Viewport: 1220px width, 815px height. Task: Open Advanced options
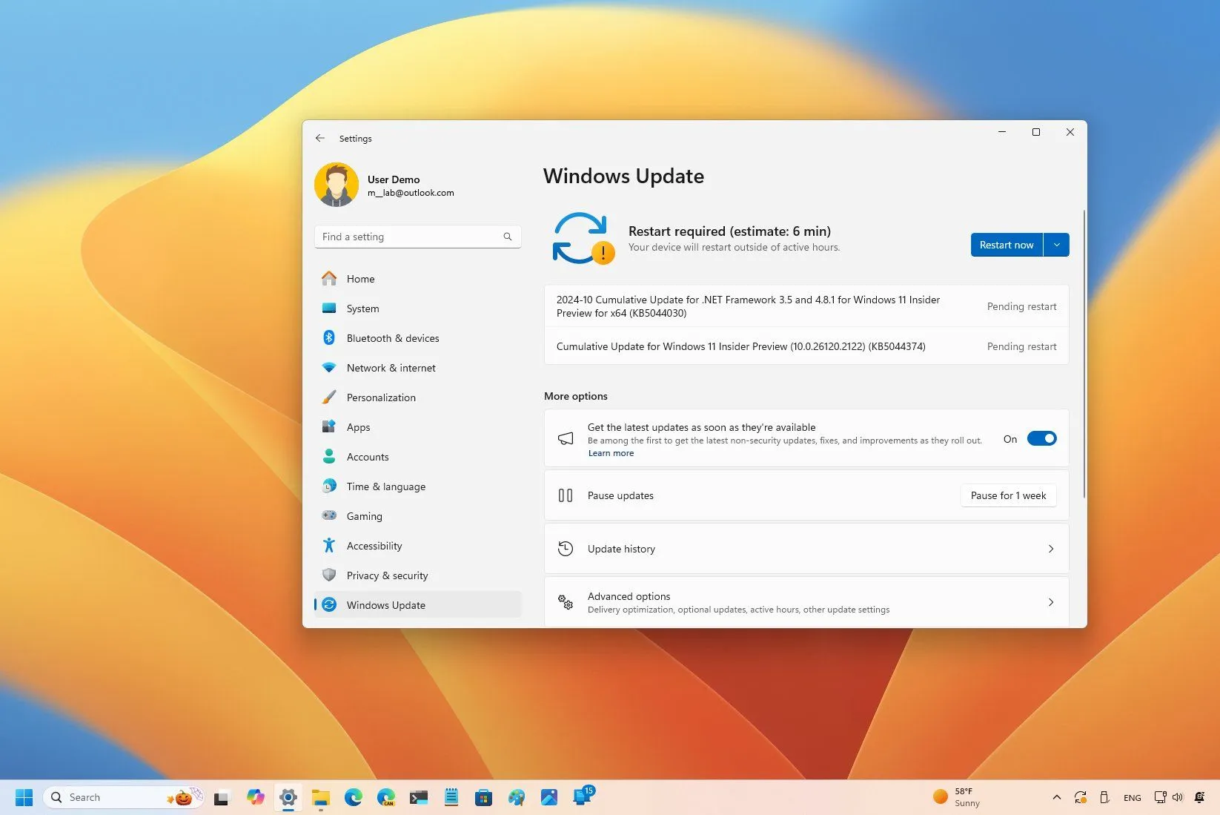coord(806,602)
